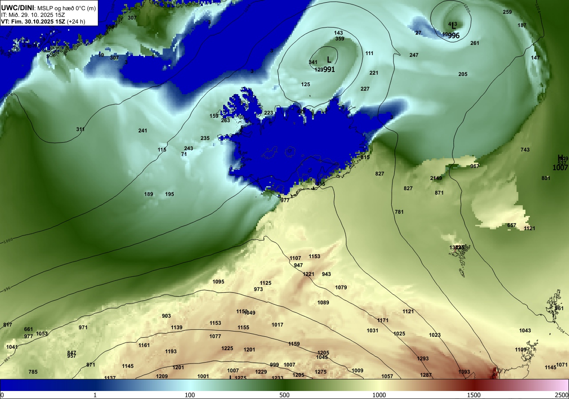
Task: Click the height value 221
Action: [x=374, y=73]
